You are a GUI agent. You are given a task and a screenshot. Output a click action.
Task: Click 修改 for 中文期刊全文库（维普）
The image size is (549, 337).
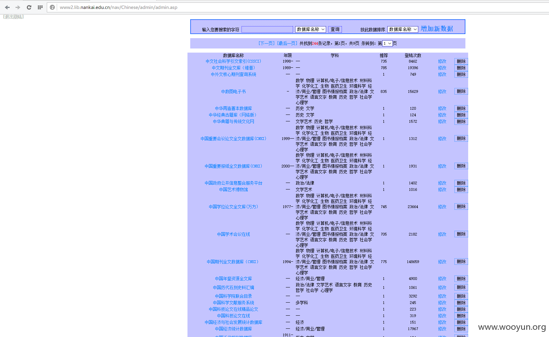442,68
